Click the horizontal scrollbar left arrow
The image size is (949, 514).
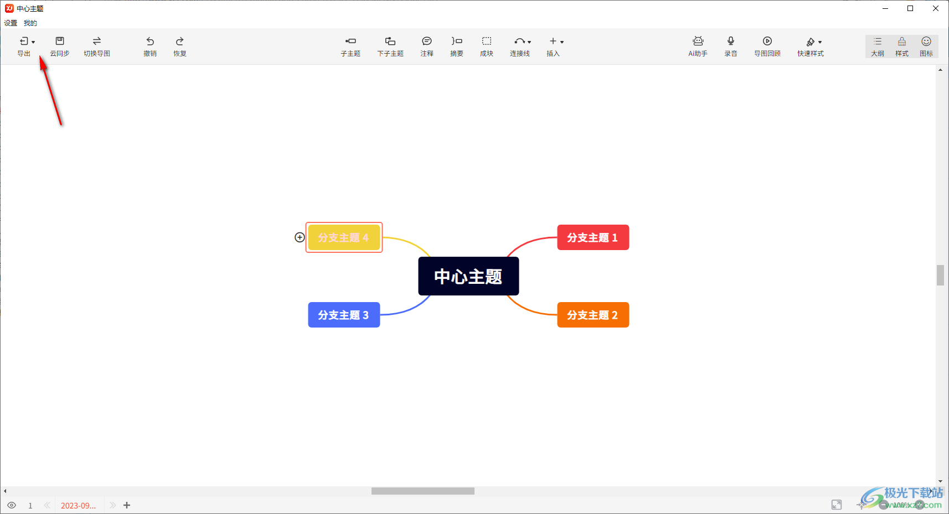pos(5,491)
